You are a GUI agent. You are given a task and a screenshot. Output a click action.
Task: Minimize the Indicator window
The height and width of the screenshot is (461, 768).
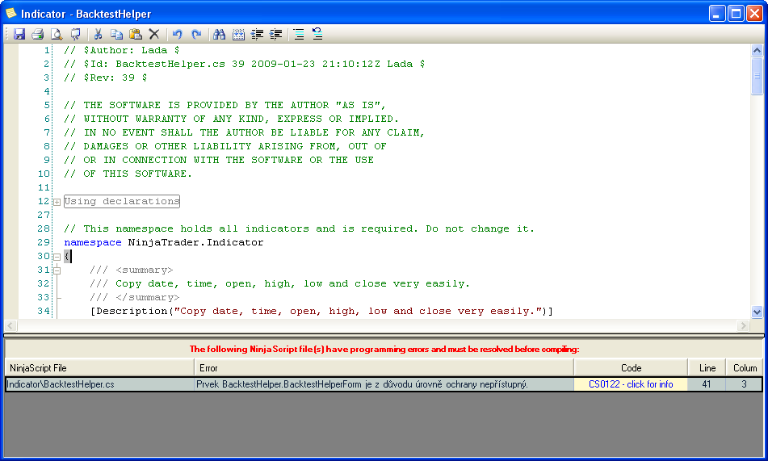717,13
